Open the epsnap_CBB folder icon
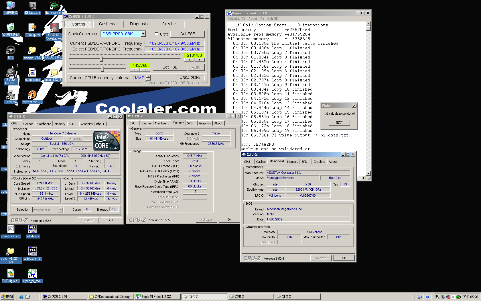481x301 pixels. click(32, 52)
